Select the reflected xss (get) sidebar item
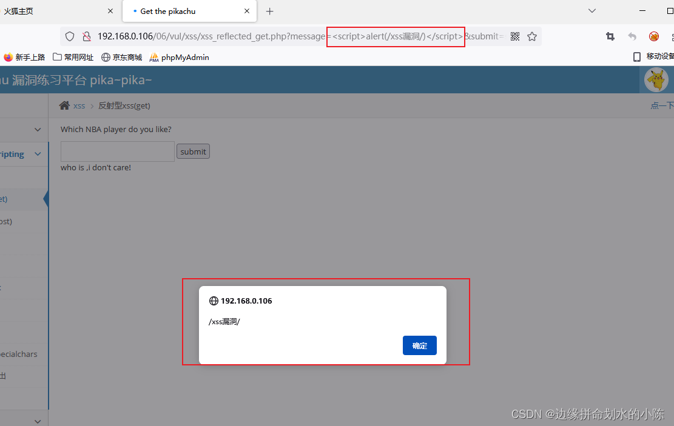Viewport: 674px width, 426px height. [x=24, y=199]
